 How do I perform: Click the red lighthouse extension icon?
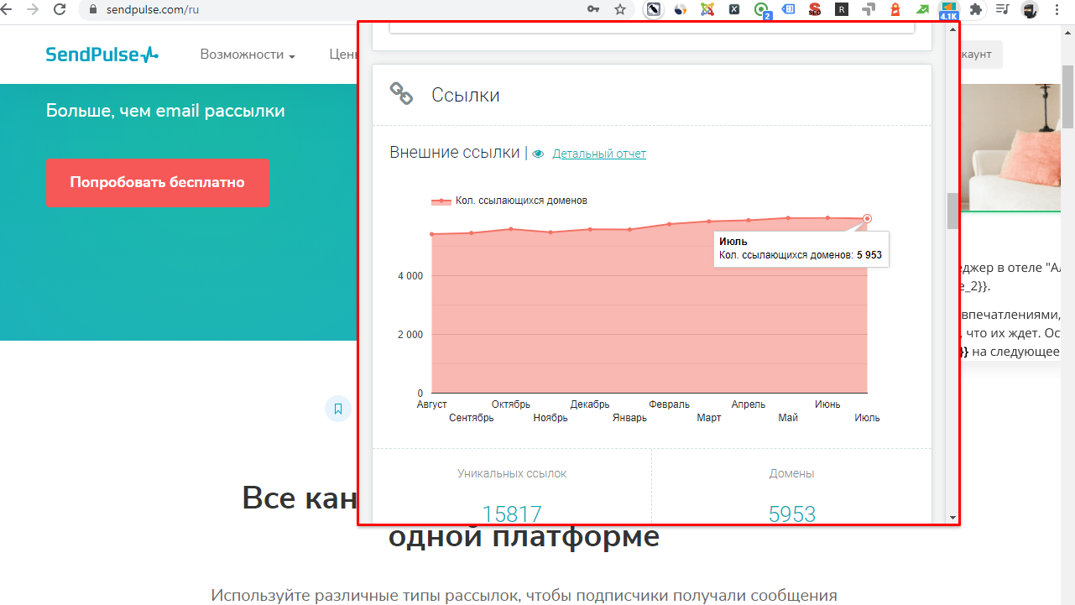click(895, 10)
